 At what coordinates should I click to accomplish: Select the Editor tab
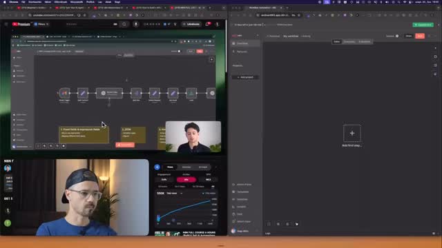click(x=336, y=41)
